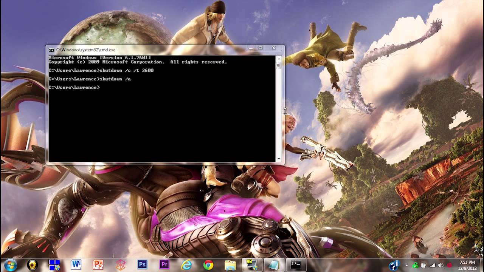Launch Adobe Photoshop from the taskbar

142,265
